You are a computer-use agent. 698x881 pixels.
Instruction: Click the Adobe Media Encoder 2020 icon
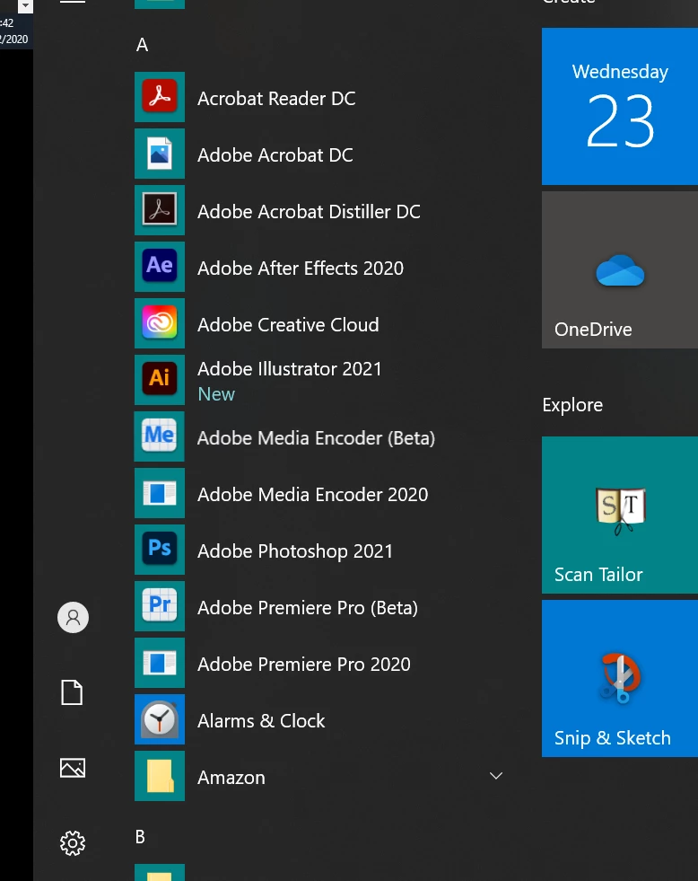tap(160, 493)
